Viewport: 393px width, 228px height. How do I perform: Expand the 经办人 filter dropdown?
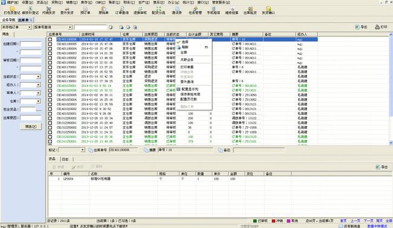(38, 85)
